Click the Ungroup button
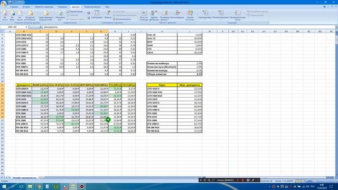The height and width of the screenshot is (190, 338). point(221,15)
